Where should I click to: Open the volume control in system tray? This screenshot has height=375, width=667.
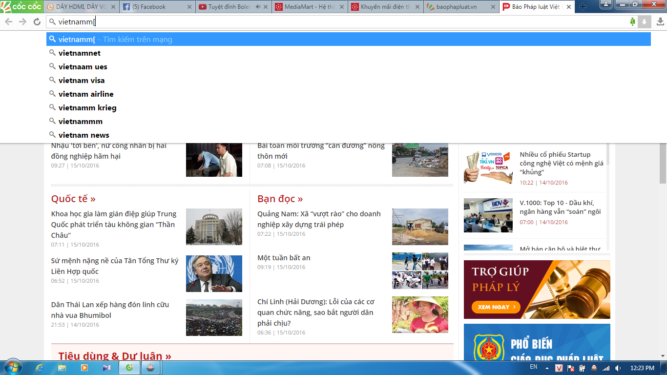click(618, 368)
